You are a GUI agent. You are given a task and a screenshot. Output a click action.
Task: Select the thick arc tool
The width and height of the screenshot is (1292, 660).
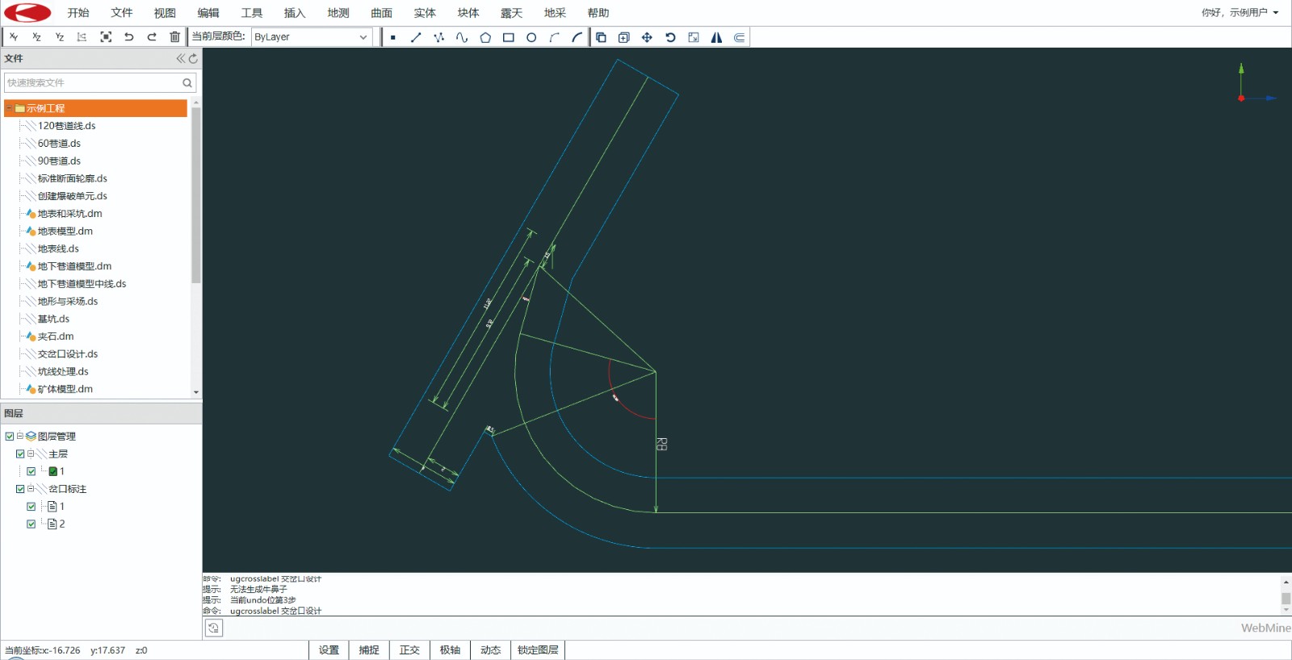(x=577, y=37)
